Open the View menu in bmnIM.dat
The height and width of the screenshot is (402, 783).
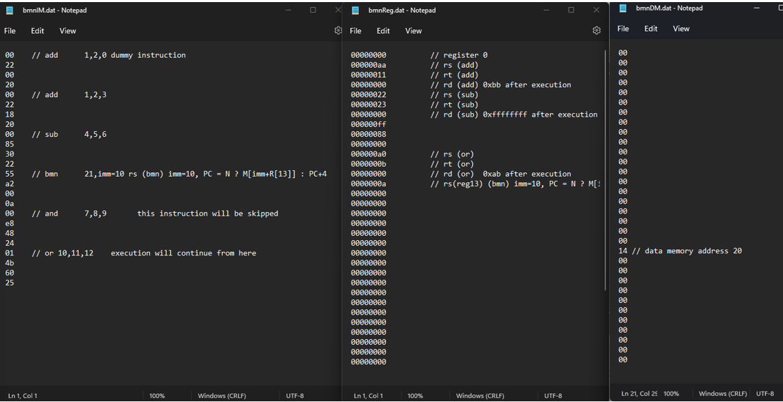[67, 31]
